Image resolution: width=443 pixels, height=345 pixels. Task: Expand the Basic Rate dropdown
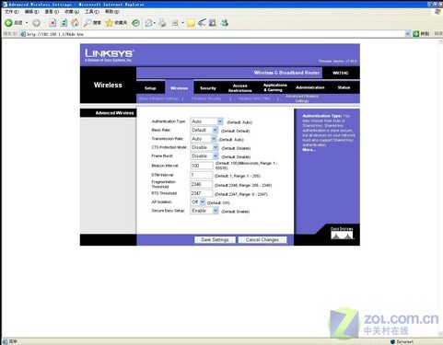pos(216,130)
